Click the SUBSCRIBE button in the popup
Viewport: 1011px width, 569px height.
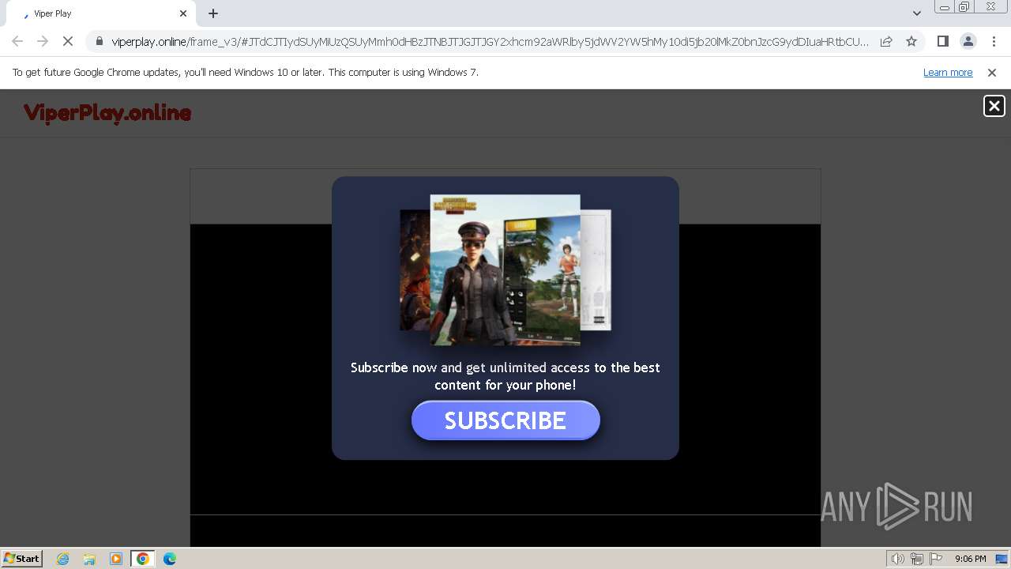click(x=505, y=420)
